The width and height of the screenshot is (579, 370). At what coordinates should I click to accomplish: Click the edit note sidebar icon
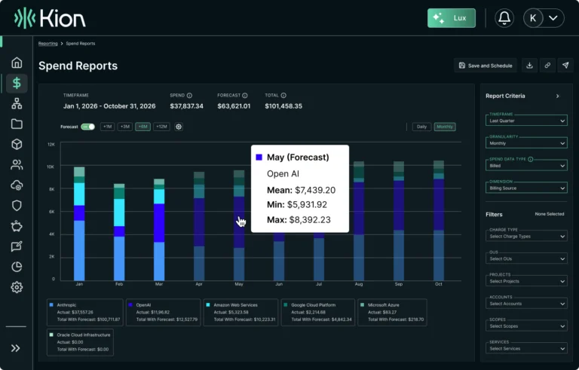17,246
